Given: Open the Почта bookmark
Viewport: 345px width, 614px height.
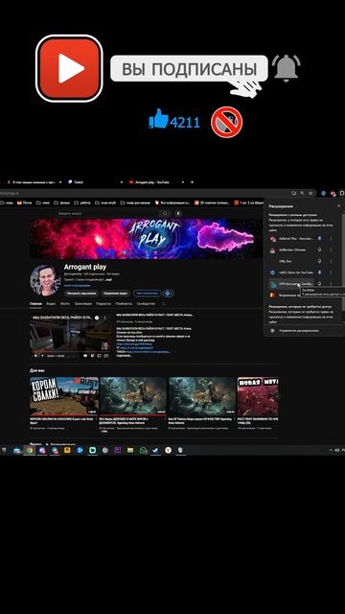Looking at the screenshot, I should pos(24,202).
